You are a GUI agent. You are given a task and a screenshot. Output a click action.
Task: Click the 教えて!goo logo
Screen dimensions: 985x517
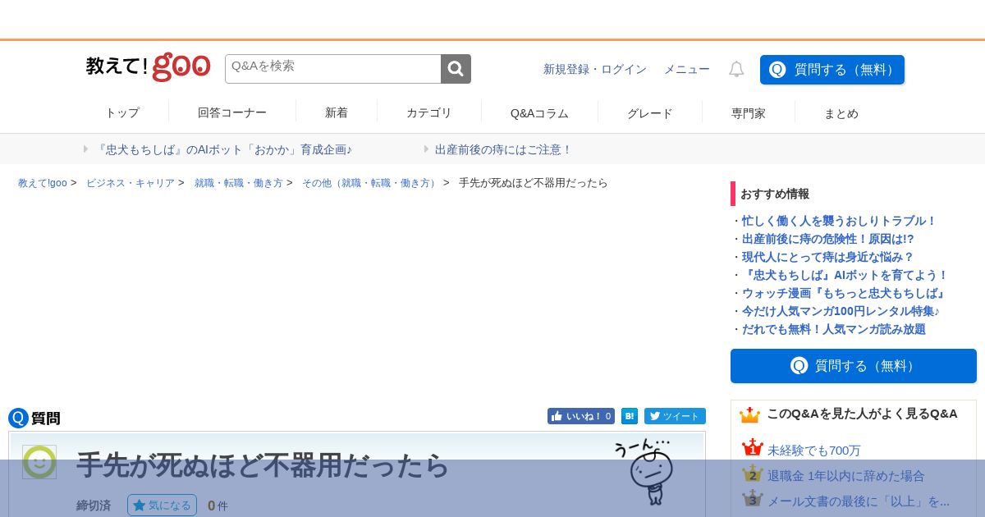pyautogui.click(x=149, y=66)
